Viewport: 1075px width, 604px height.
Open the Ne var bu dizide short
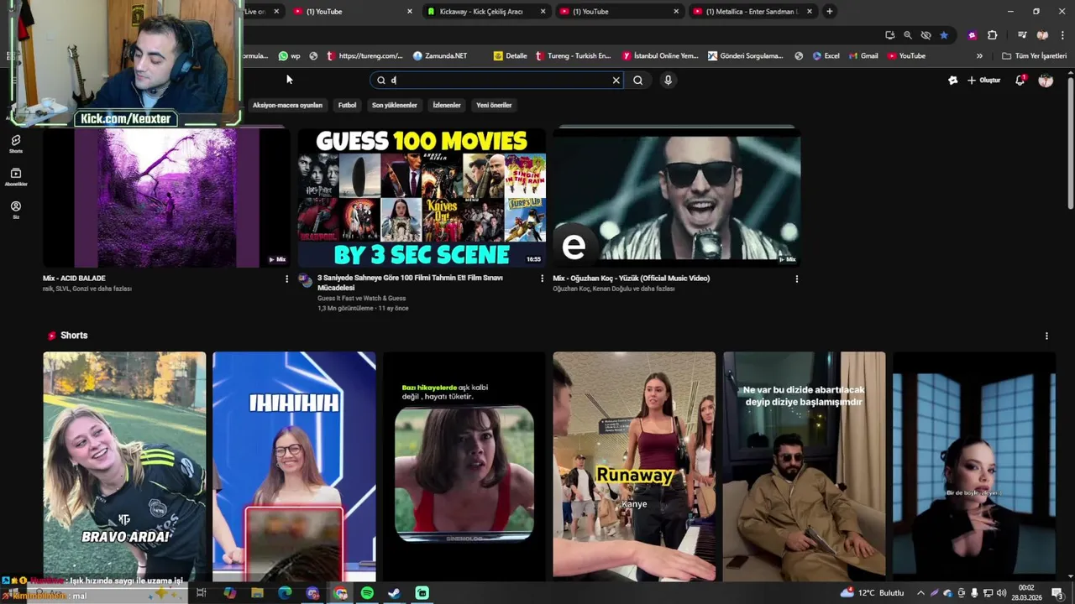pyautogui.click(x=804, y=466)
